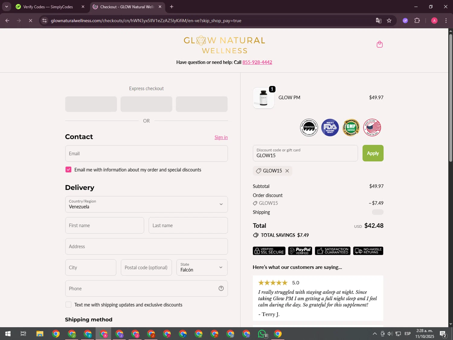Open the tab search dropdown arrow
This screenshot has width=453, height=340.
click(6, 7)
